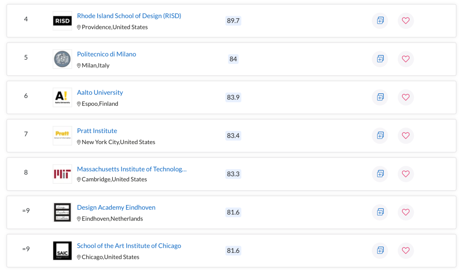
Task: Click the Espoo,Finland location text
Action: [x=100, y=104]
